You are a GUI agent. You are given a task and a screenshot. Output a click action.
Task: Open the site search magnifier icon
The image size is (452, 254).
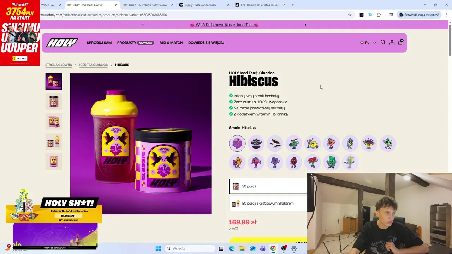click(383, 42)
